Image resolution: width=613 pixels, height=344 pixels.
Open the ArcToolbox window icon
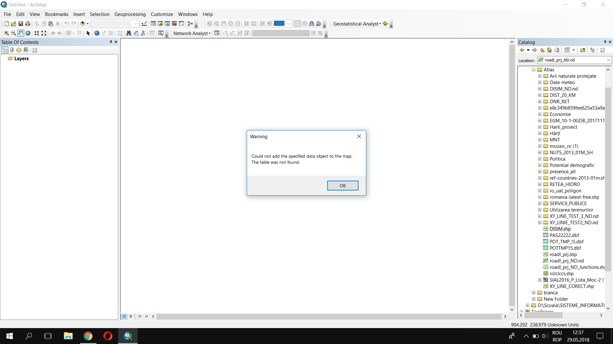pyautogui.click(x=174, y=24)
